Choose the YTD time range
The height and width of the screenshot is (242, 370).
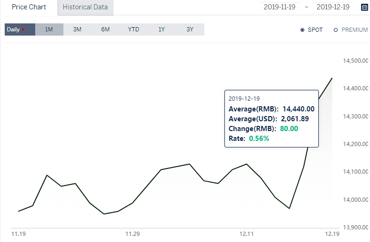(x=133, y=29)
